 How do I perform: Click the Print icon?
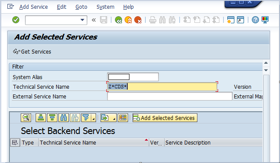(153, 20)
